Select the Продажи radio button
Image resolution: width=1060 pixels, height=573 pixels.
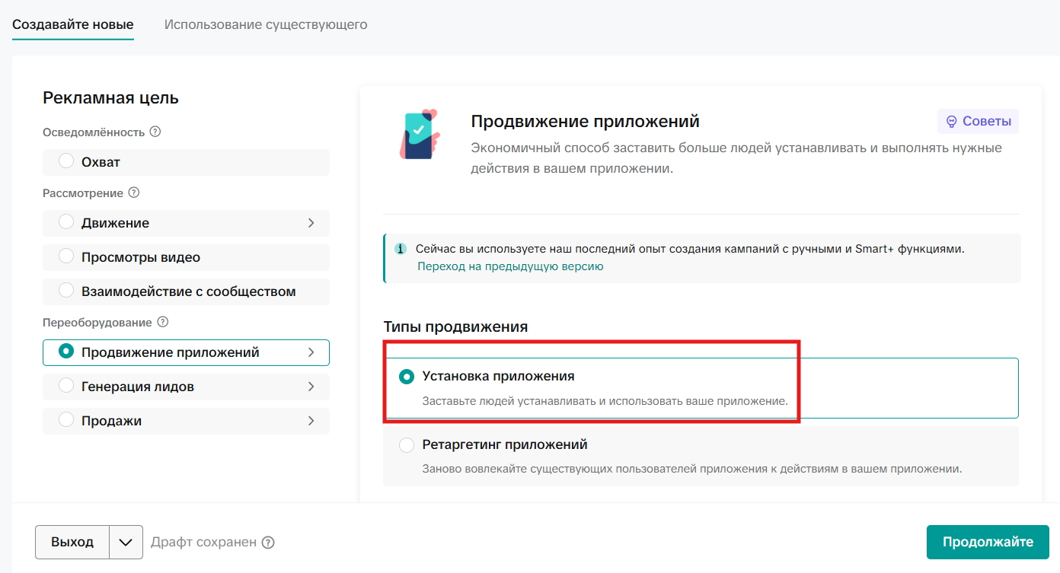(x=66, y=420)
